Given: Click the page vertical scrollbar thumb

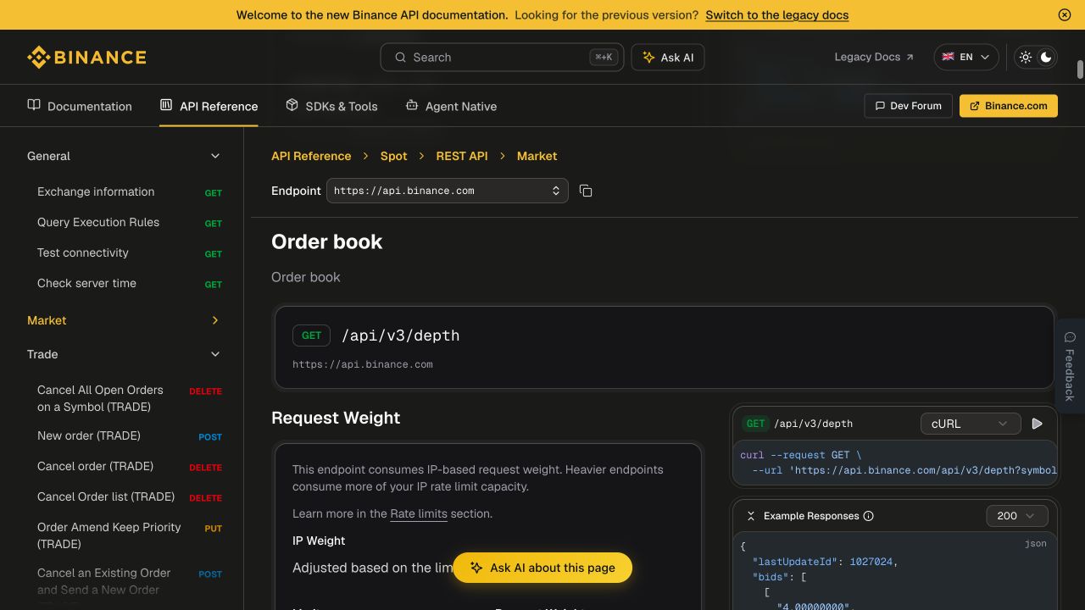Looking at the screenshot, I should click(x=1080, y=69).
